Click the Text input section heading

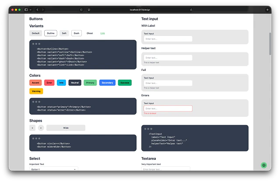click(150, 19)
